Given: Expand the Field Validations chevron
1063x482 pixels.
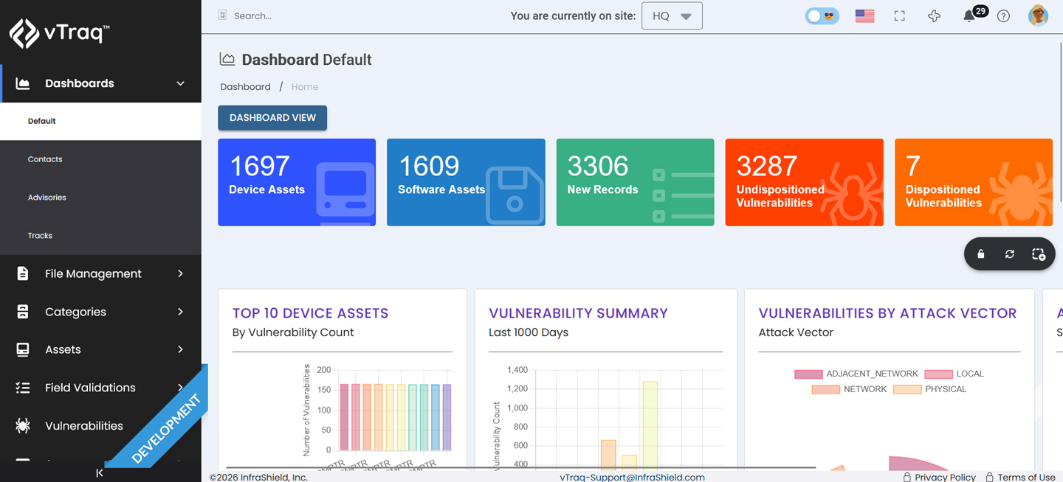Looking at the screenshot, I should tap(180, 388).
